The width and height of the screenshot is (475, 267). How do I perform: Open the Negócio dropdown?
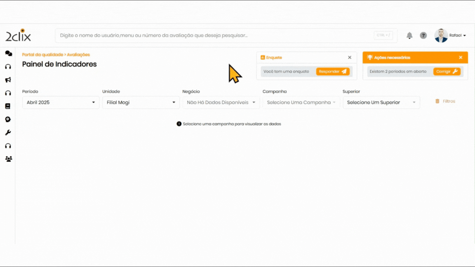(221, 103)
